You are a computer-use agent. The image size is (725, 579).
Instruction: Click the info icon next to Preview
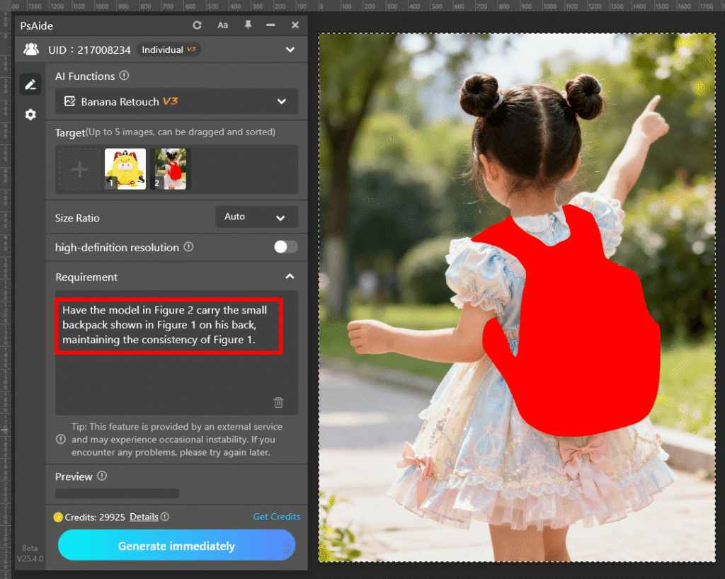[x=102, y=476]
